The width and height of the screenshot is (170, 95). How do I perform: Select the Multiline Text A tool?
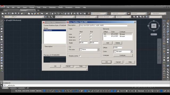[2, 68]
